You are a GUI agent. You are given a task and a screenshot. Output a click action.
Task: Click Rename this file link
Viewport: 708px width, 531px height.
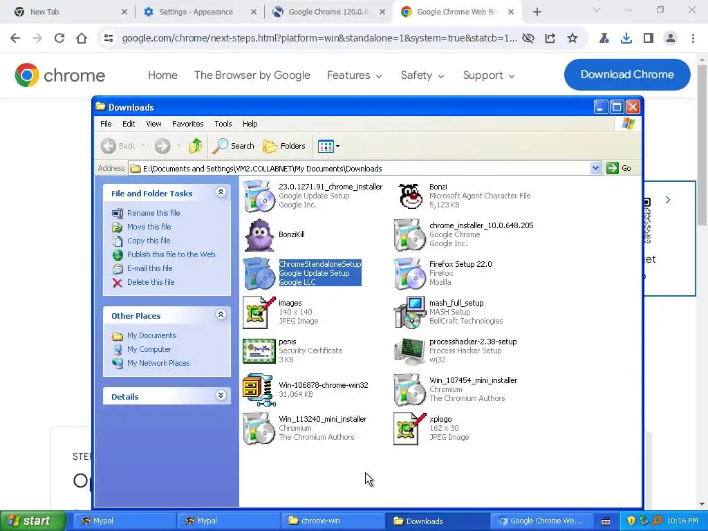point(153,213)
